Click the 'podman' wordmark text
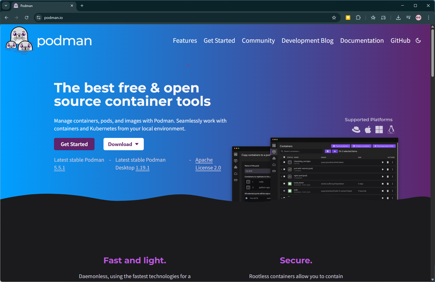The height and width of the screenshot is (282, 435). 64,41
